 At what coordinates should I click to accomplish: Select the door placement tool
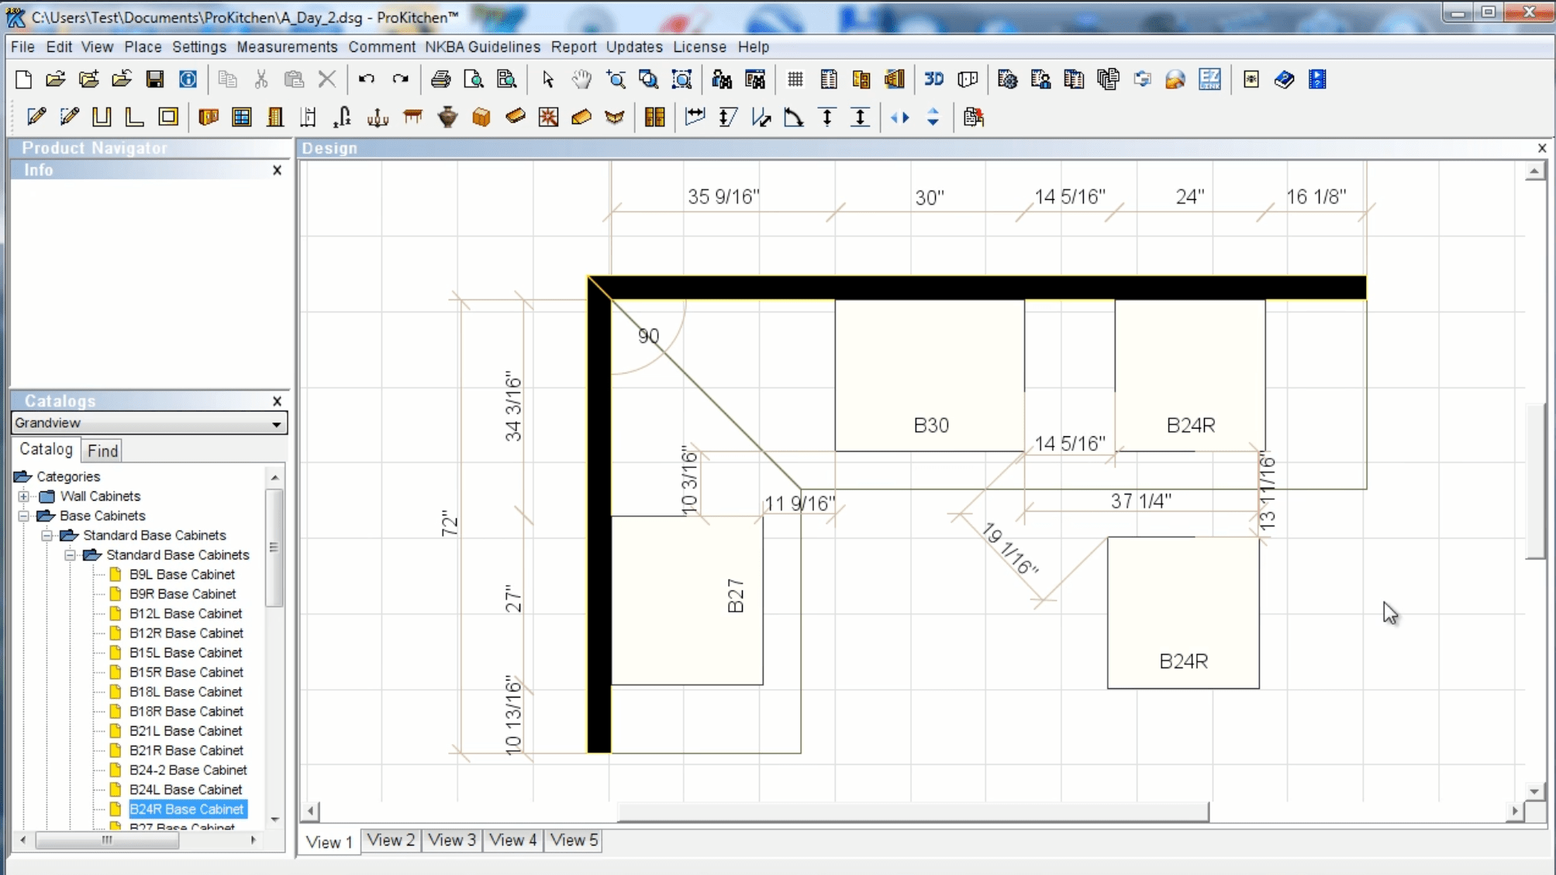coord(275,117)
